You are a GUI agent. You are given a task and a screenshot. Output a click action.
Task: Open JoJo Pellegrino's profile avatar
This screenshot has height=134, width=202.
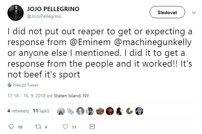pos(16,13)
